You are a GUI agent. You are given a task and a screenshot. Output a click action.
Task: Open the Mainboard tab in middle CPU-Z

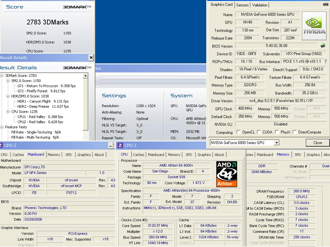(x=156, y=155)
